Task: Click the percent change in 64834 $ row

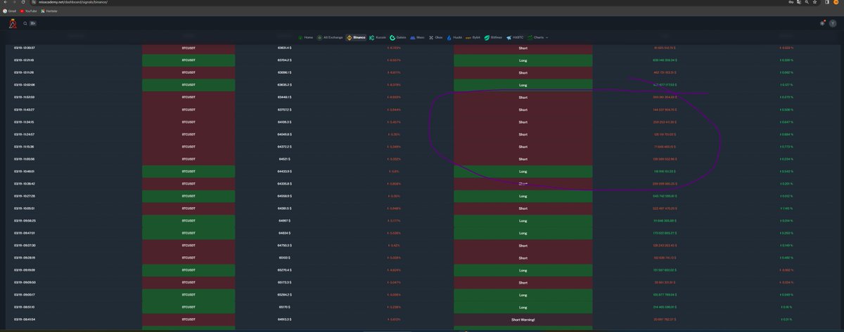Action: click(x=395, y=232)
